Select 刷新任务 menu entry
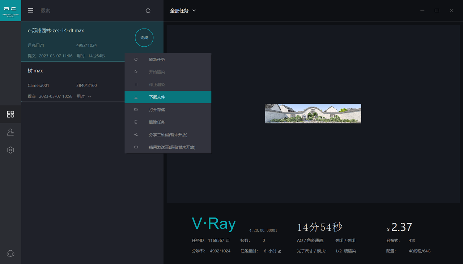Viewport: 463px width, 264px height. 168,60
